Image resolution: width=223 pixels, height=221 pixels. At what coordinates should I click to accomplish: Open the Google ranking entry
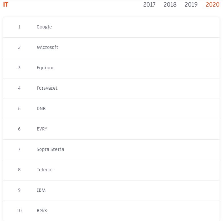click(x=111, y=27)
